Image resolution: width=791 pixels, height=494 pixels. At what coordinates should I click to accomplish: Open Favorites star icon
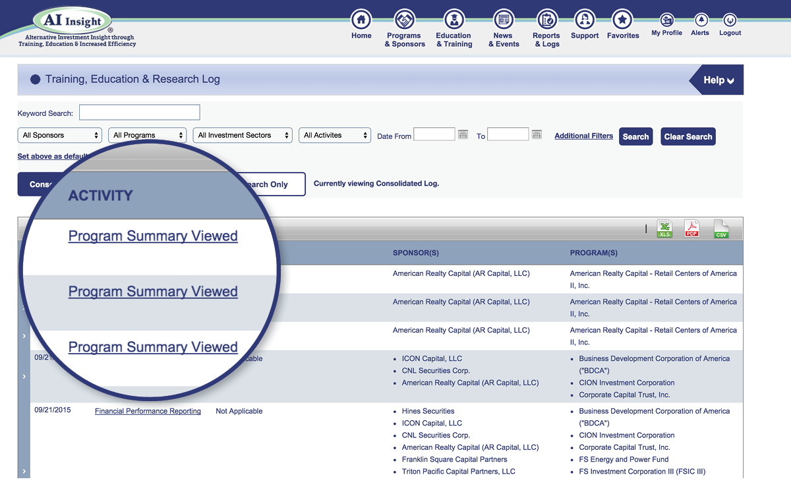tap(622, 19)
